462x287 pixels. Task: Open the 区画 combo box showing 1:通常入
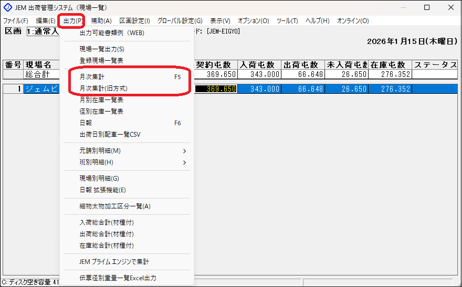pyautogui.click(x=43, y=32)
